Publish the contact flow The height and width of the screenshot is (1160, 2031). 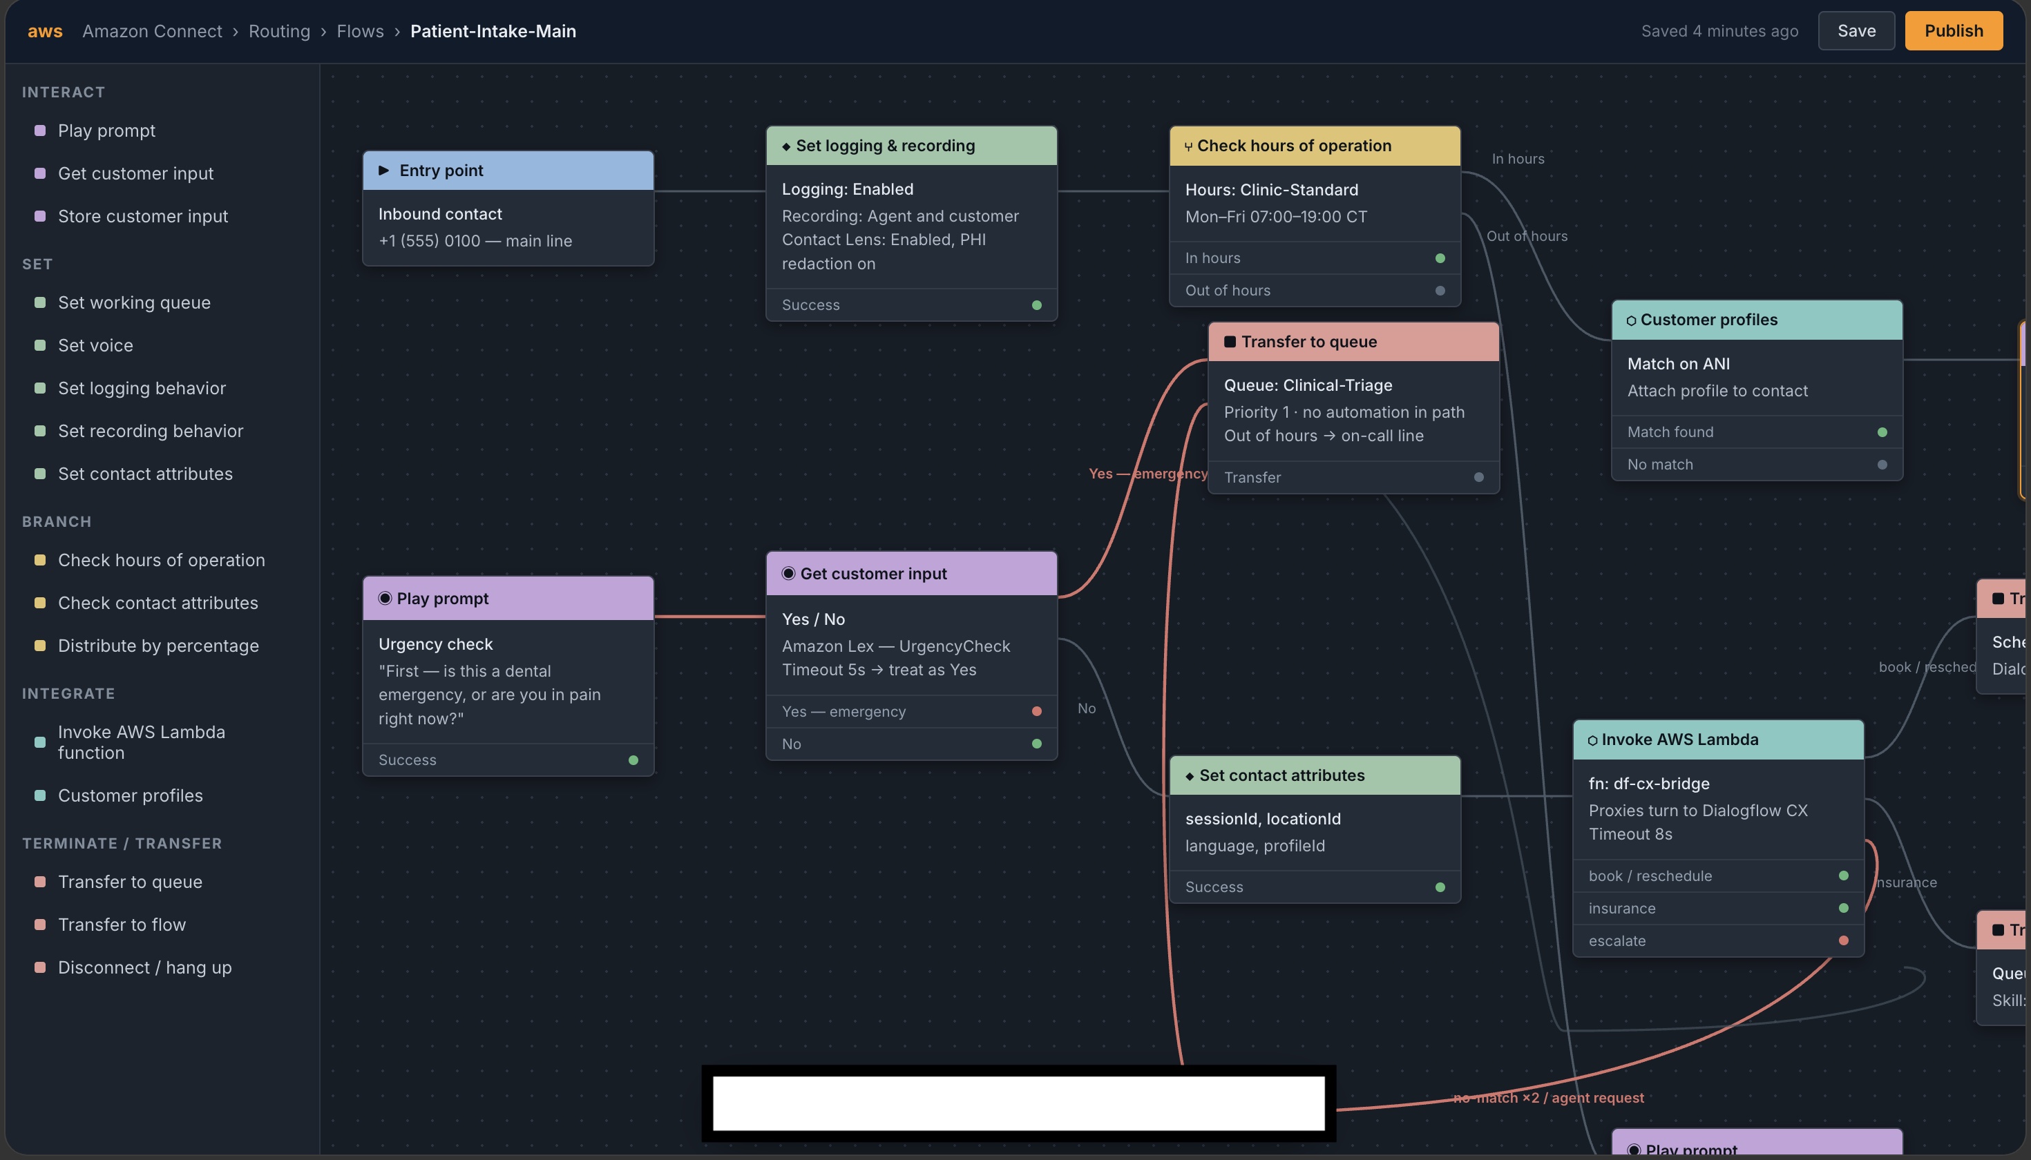[1953, 31]
